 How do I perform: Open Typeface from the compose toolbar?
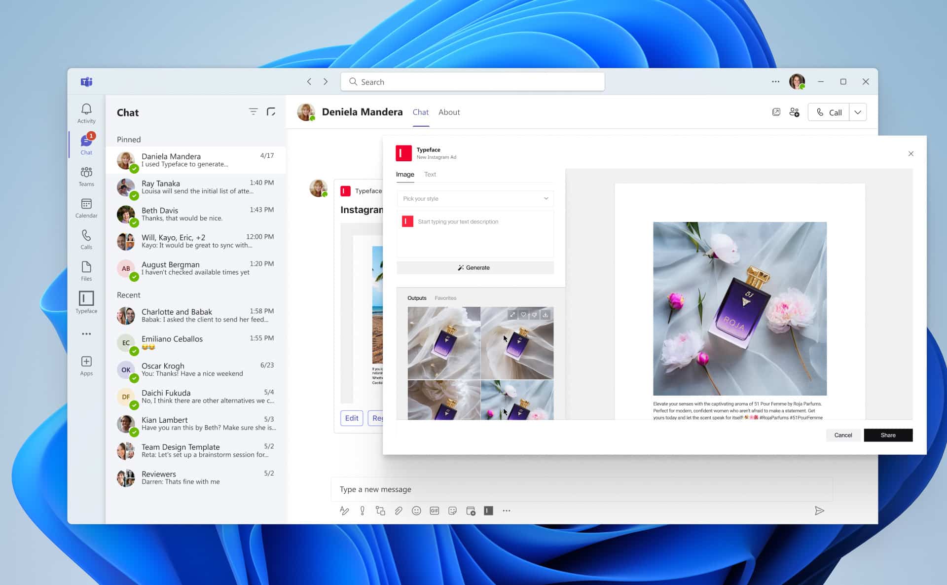488,511
